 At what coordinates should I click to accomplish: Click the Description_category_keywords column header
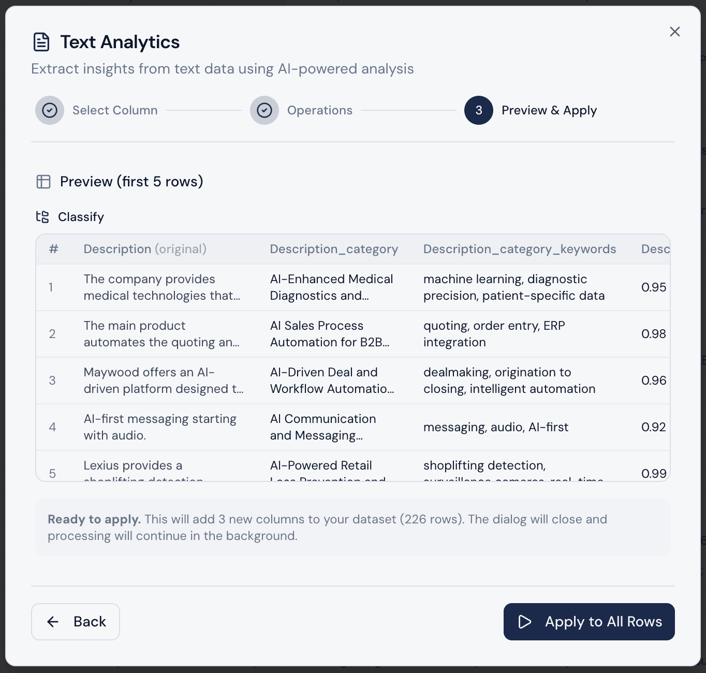(520, 249)
